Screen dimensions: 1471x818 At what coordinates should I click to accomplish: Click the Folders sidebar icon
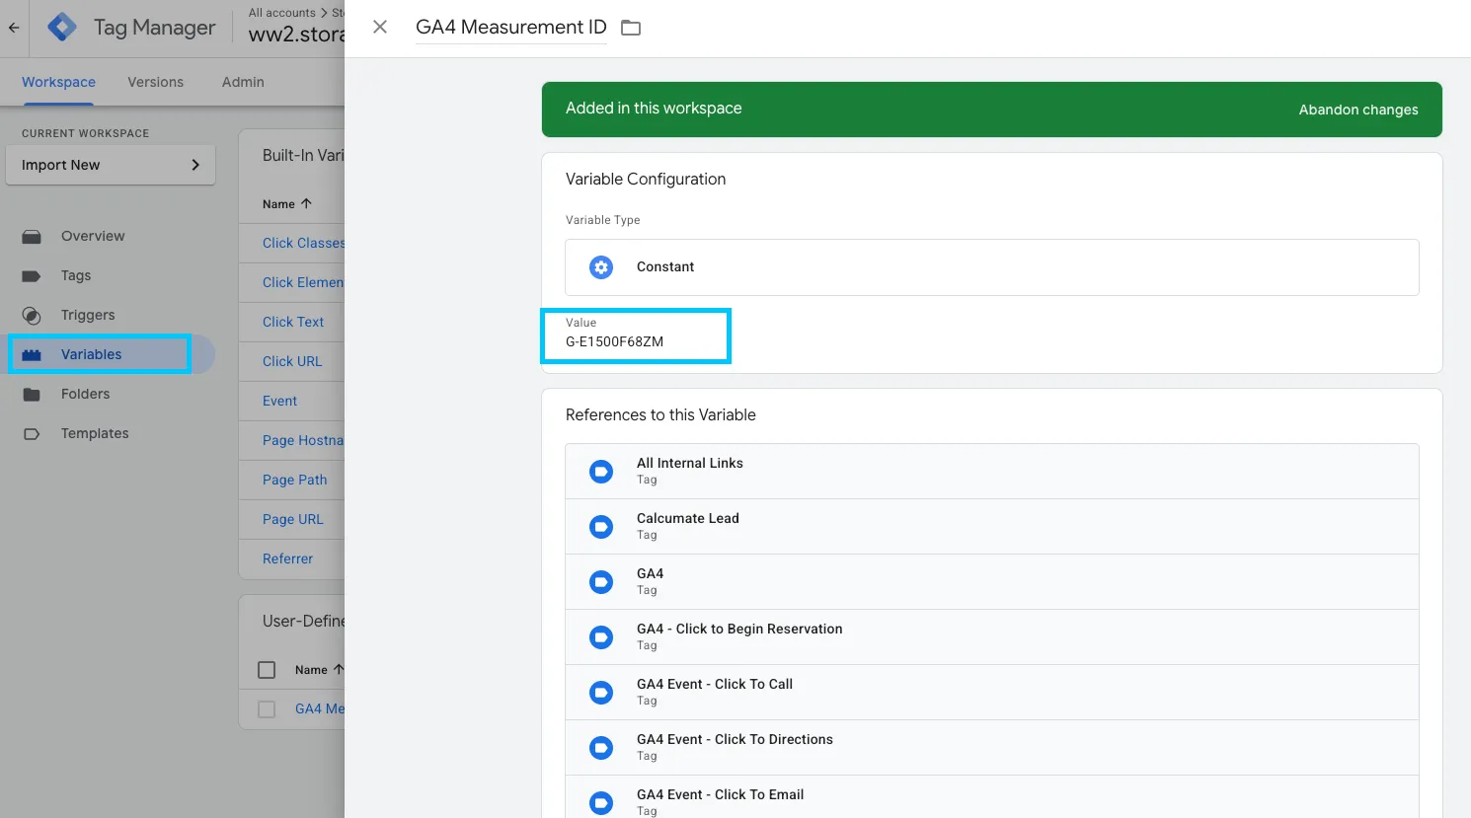point(32,395)
